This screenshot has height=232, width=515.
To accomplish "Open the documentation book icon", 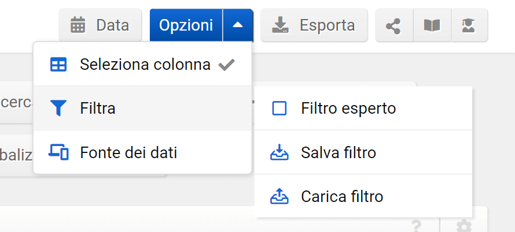I will click(432, 26).
